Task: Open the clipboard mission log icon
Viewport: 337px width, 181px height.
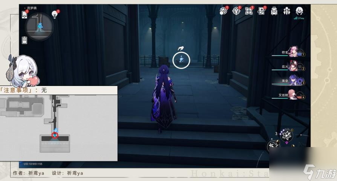Action: point(25,40)
